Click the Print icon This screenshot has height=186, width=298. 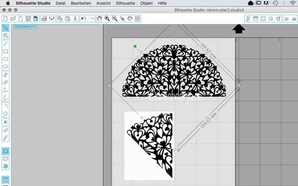point(44,18)
